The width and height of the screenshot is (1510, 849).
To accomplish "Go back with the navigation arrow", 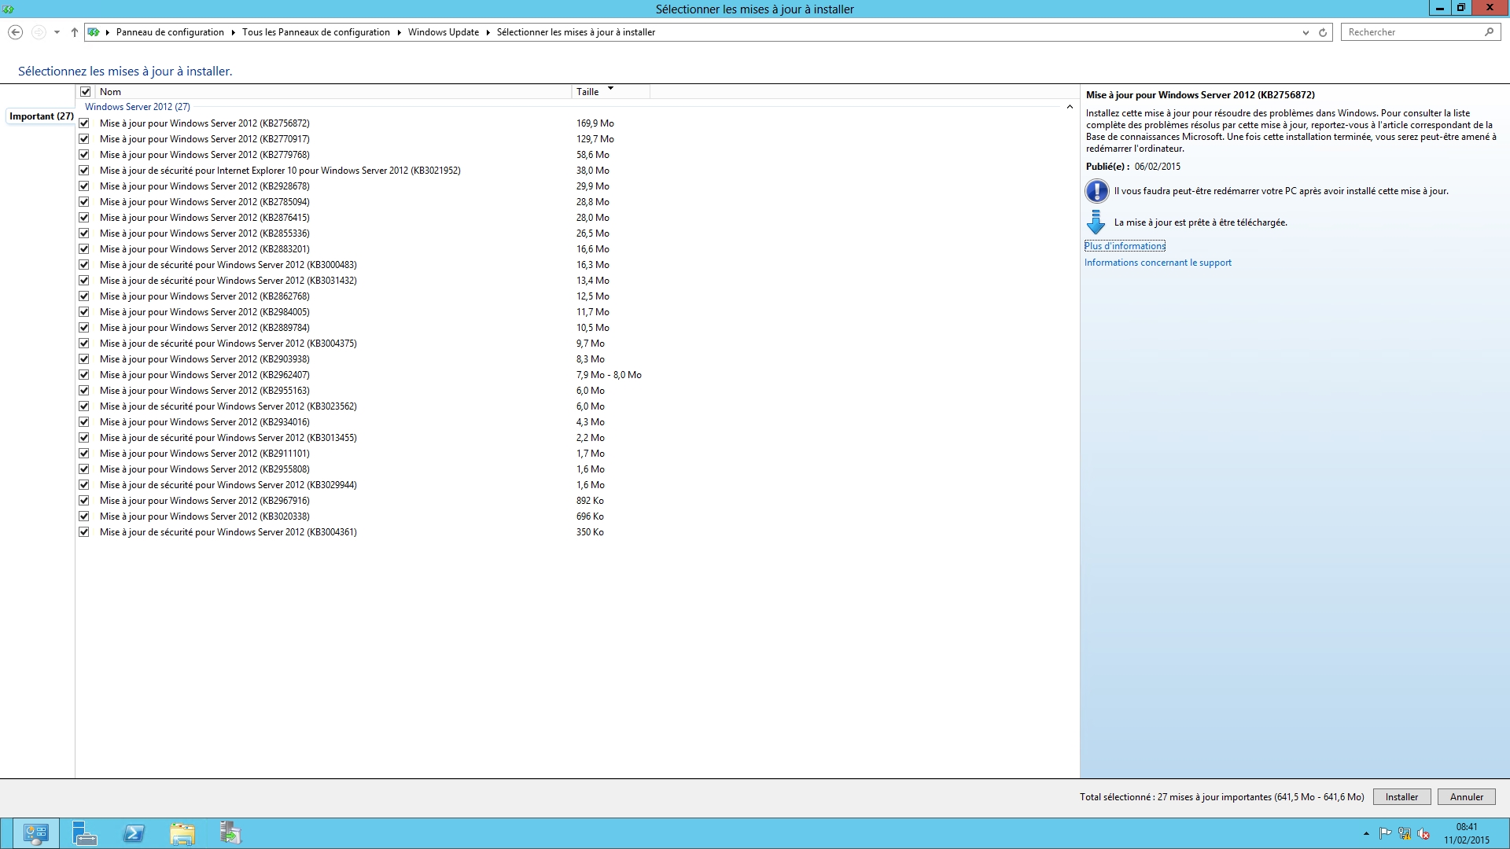I will click(15, 32).
